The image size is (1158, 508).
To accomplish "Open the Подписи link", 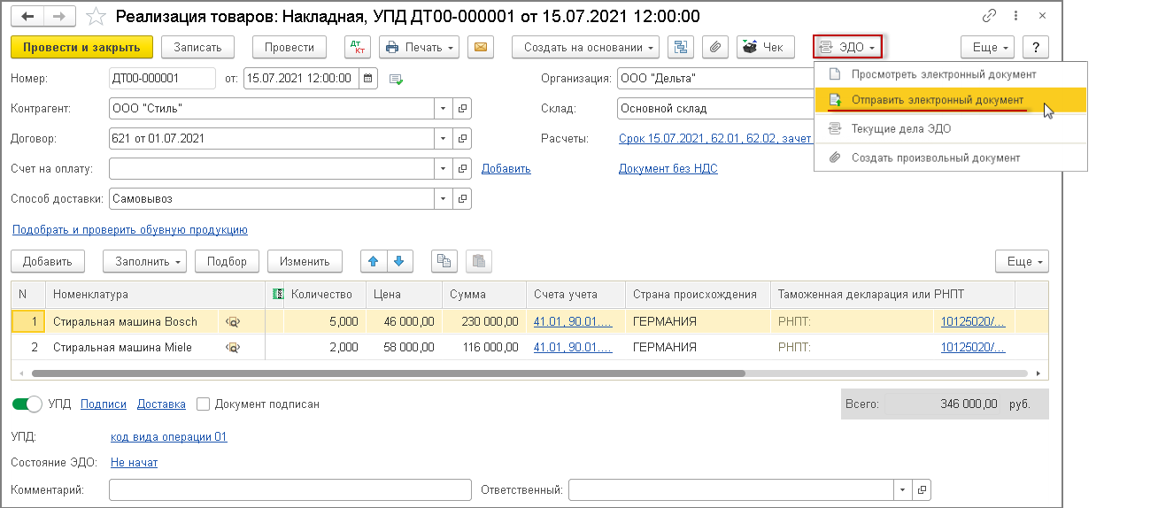I will (104, 404).
